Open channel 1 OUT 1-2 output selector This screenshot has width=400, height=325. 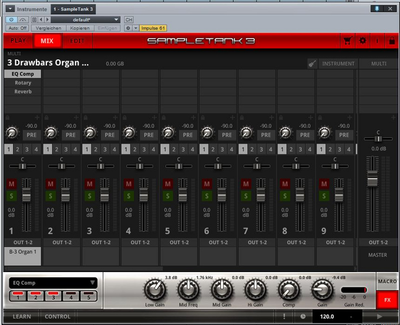coord(22,242)
